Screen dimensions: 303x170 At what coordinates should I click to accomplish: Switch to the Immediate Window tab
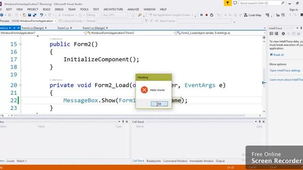tap(201, 161)
